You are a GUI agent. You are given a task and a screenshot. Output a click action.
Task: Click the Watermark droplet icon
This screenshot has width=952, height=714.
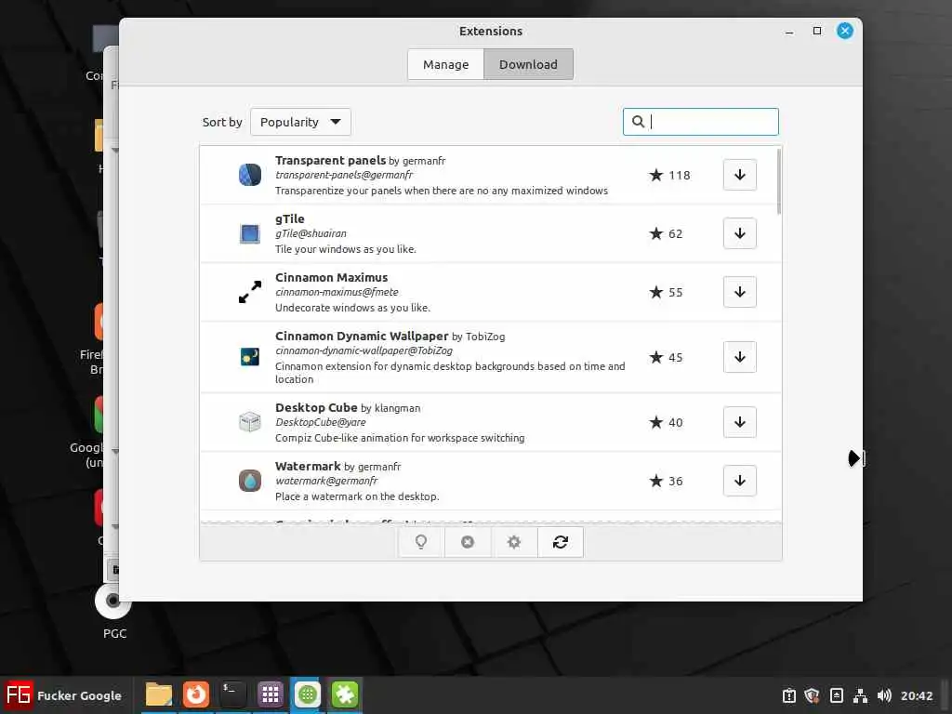(249, 481)
